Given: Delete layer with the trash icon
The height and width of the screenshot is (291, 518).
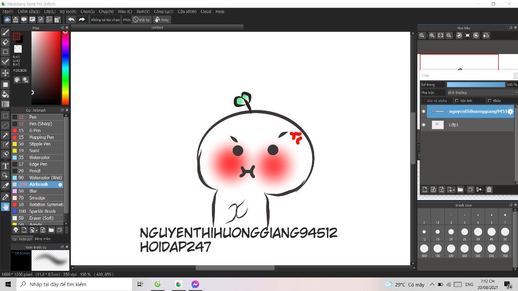Looking at the screenshot, I should click(x=489, y=189).
